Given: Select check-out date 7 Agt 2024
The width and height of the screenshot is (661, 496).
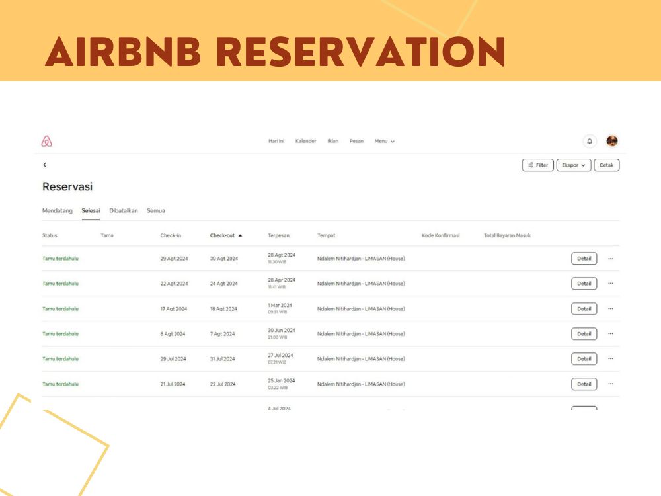Looking at the screenshot, I should click(x=223, y=334).
